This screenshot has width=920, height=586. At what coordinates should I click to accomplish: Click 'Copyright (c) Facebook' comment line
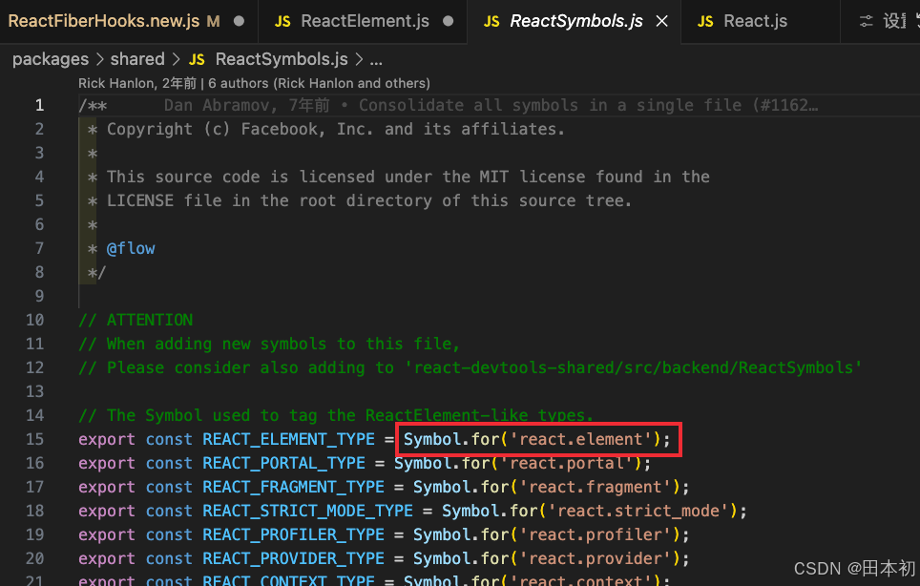pos(325,129)
